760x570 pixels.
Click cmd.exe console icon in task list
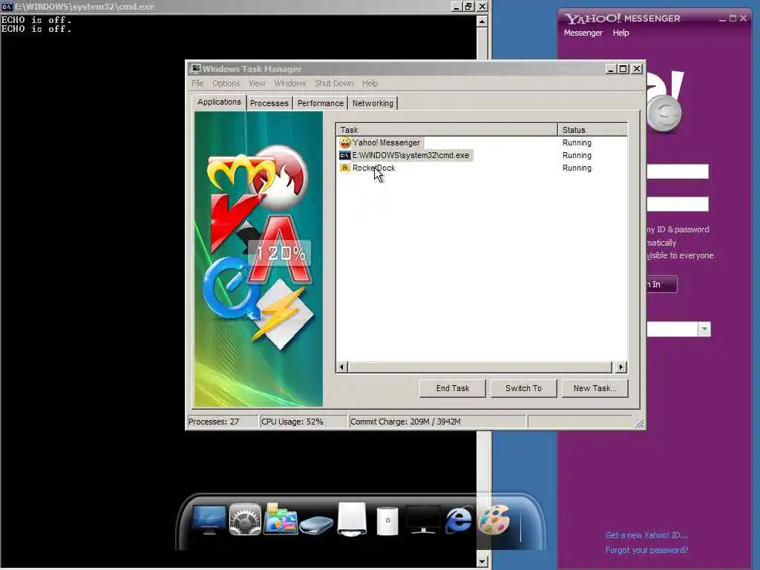click(344, 155)
